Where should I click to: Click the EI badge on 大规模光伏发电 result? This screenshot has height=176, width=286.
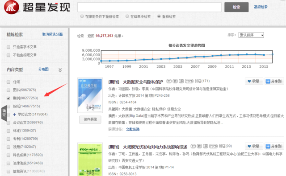tap(193, 146)
